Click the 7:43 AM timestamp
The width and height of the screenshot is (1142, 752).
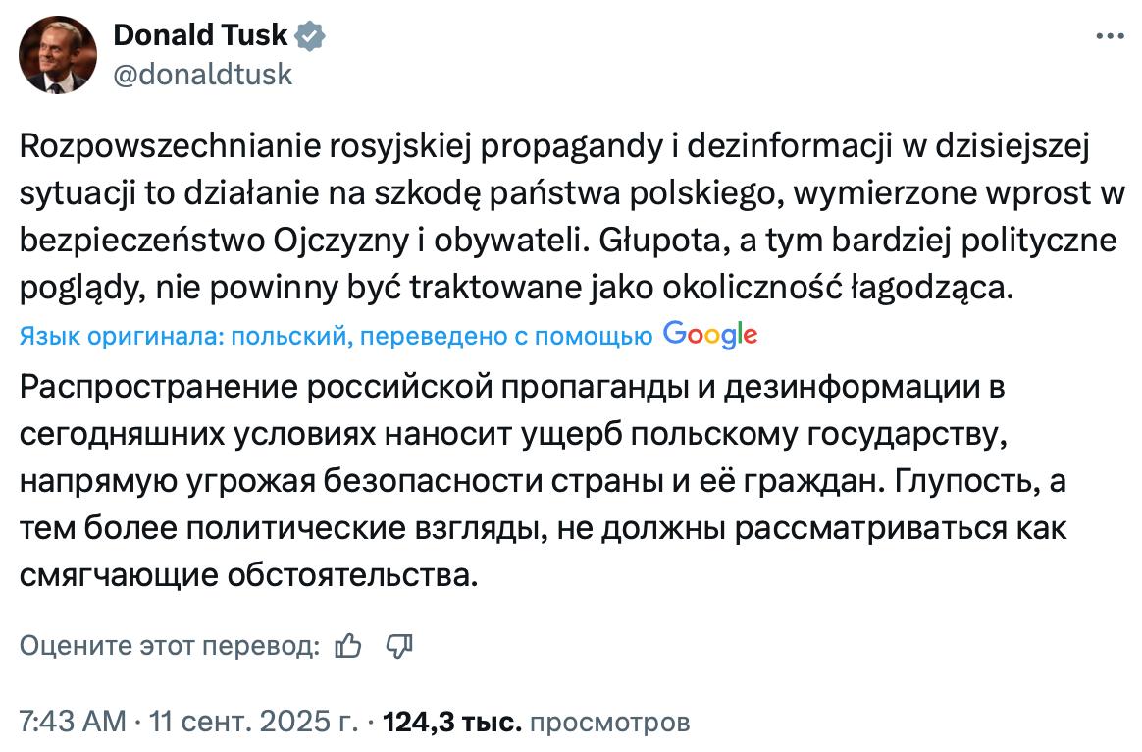point(73,722)
